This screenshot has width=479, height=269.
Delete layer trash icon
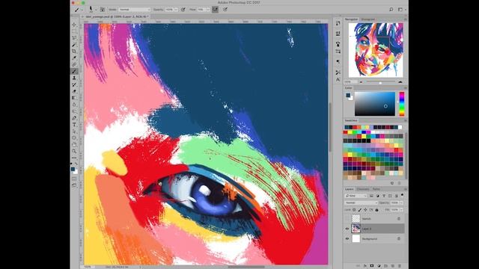(x=400, y=266)
